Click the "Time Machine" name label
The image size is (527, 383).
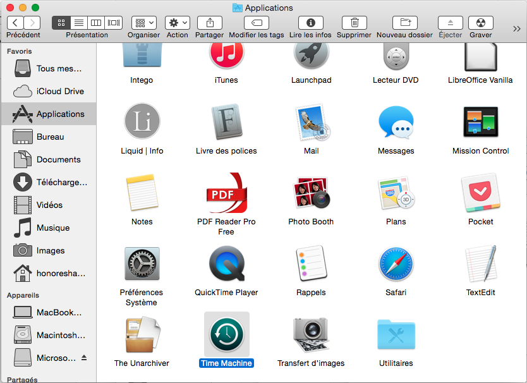click(226, 363)
